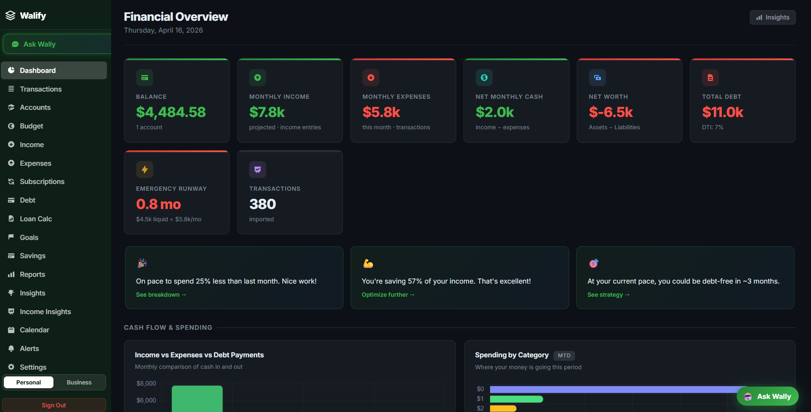Click the Monthly Expenses down-arrow icon
Screen dimensions: 811x412
tap(371, 78)
